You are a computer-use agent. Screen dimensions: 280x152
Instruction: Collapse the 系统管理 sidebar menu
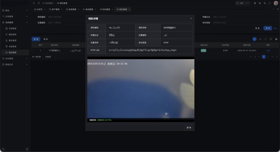click(x=15, y=22)
